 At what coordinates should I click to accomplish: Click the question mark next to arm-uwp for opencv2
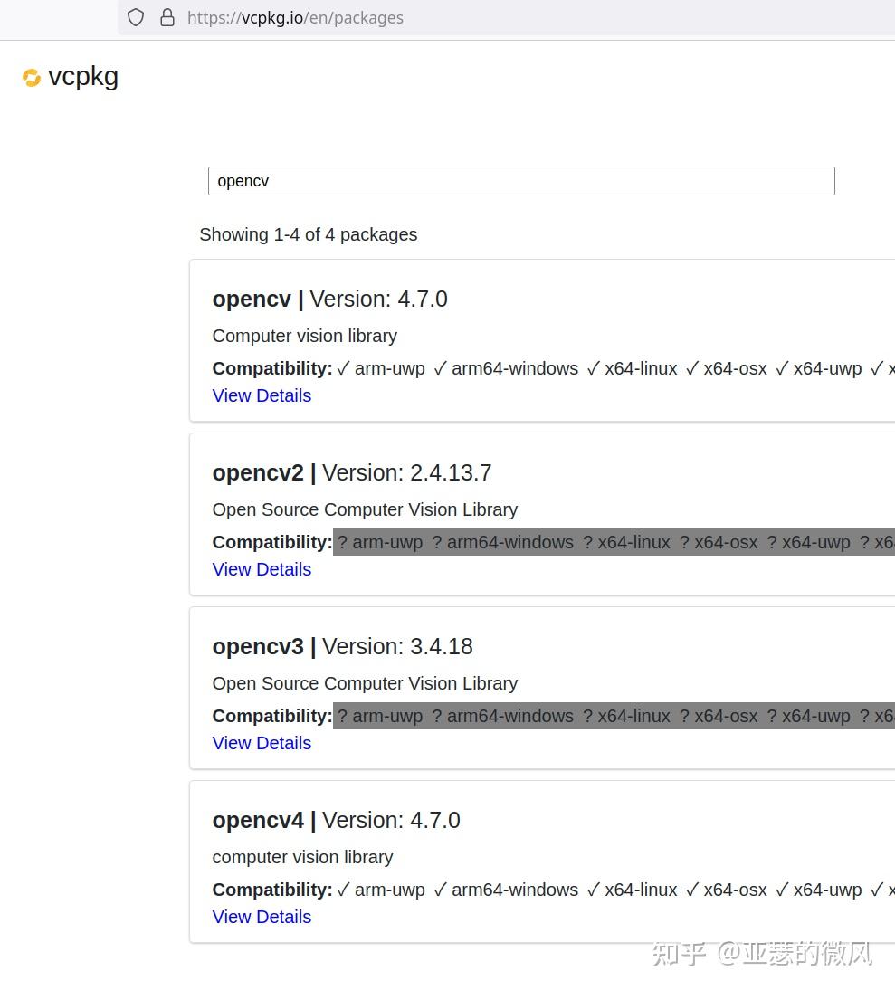point(344,542)
